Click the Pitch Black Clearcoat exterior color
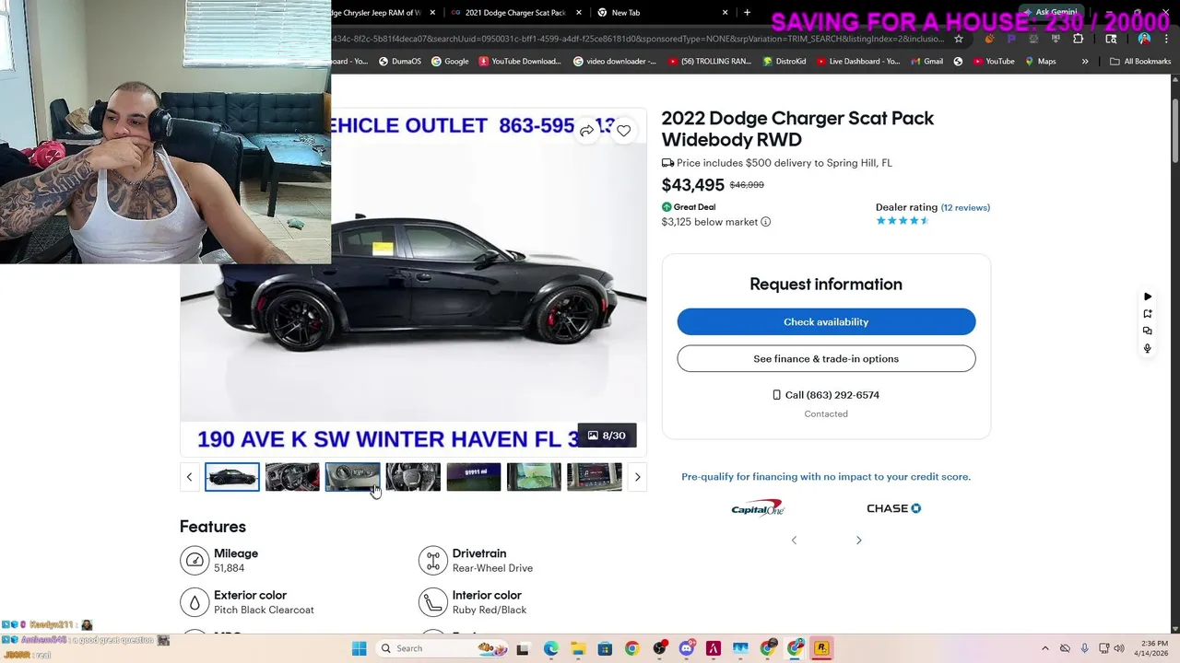The image size is (1180, 663). 264,611
